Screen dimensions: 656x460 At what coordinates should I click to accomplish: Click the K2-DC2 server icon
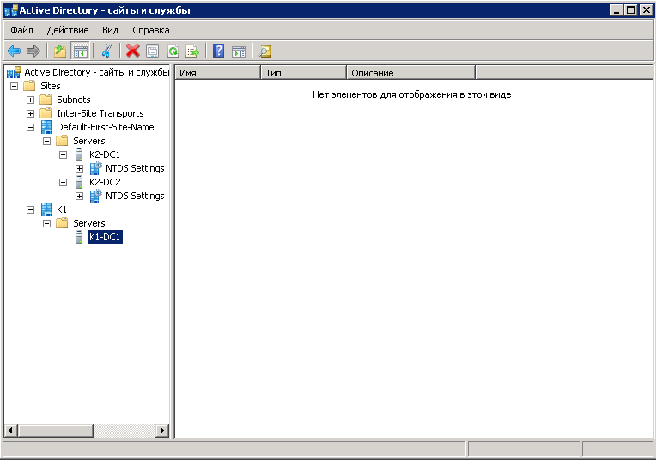[x=79, y=182]
